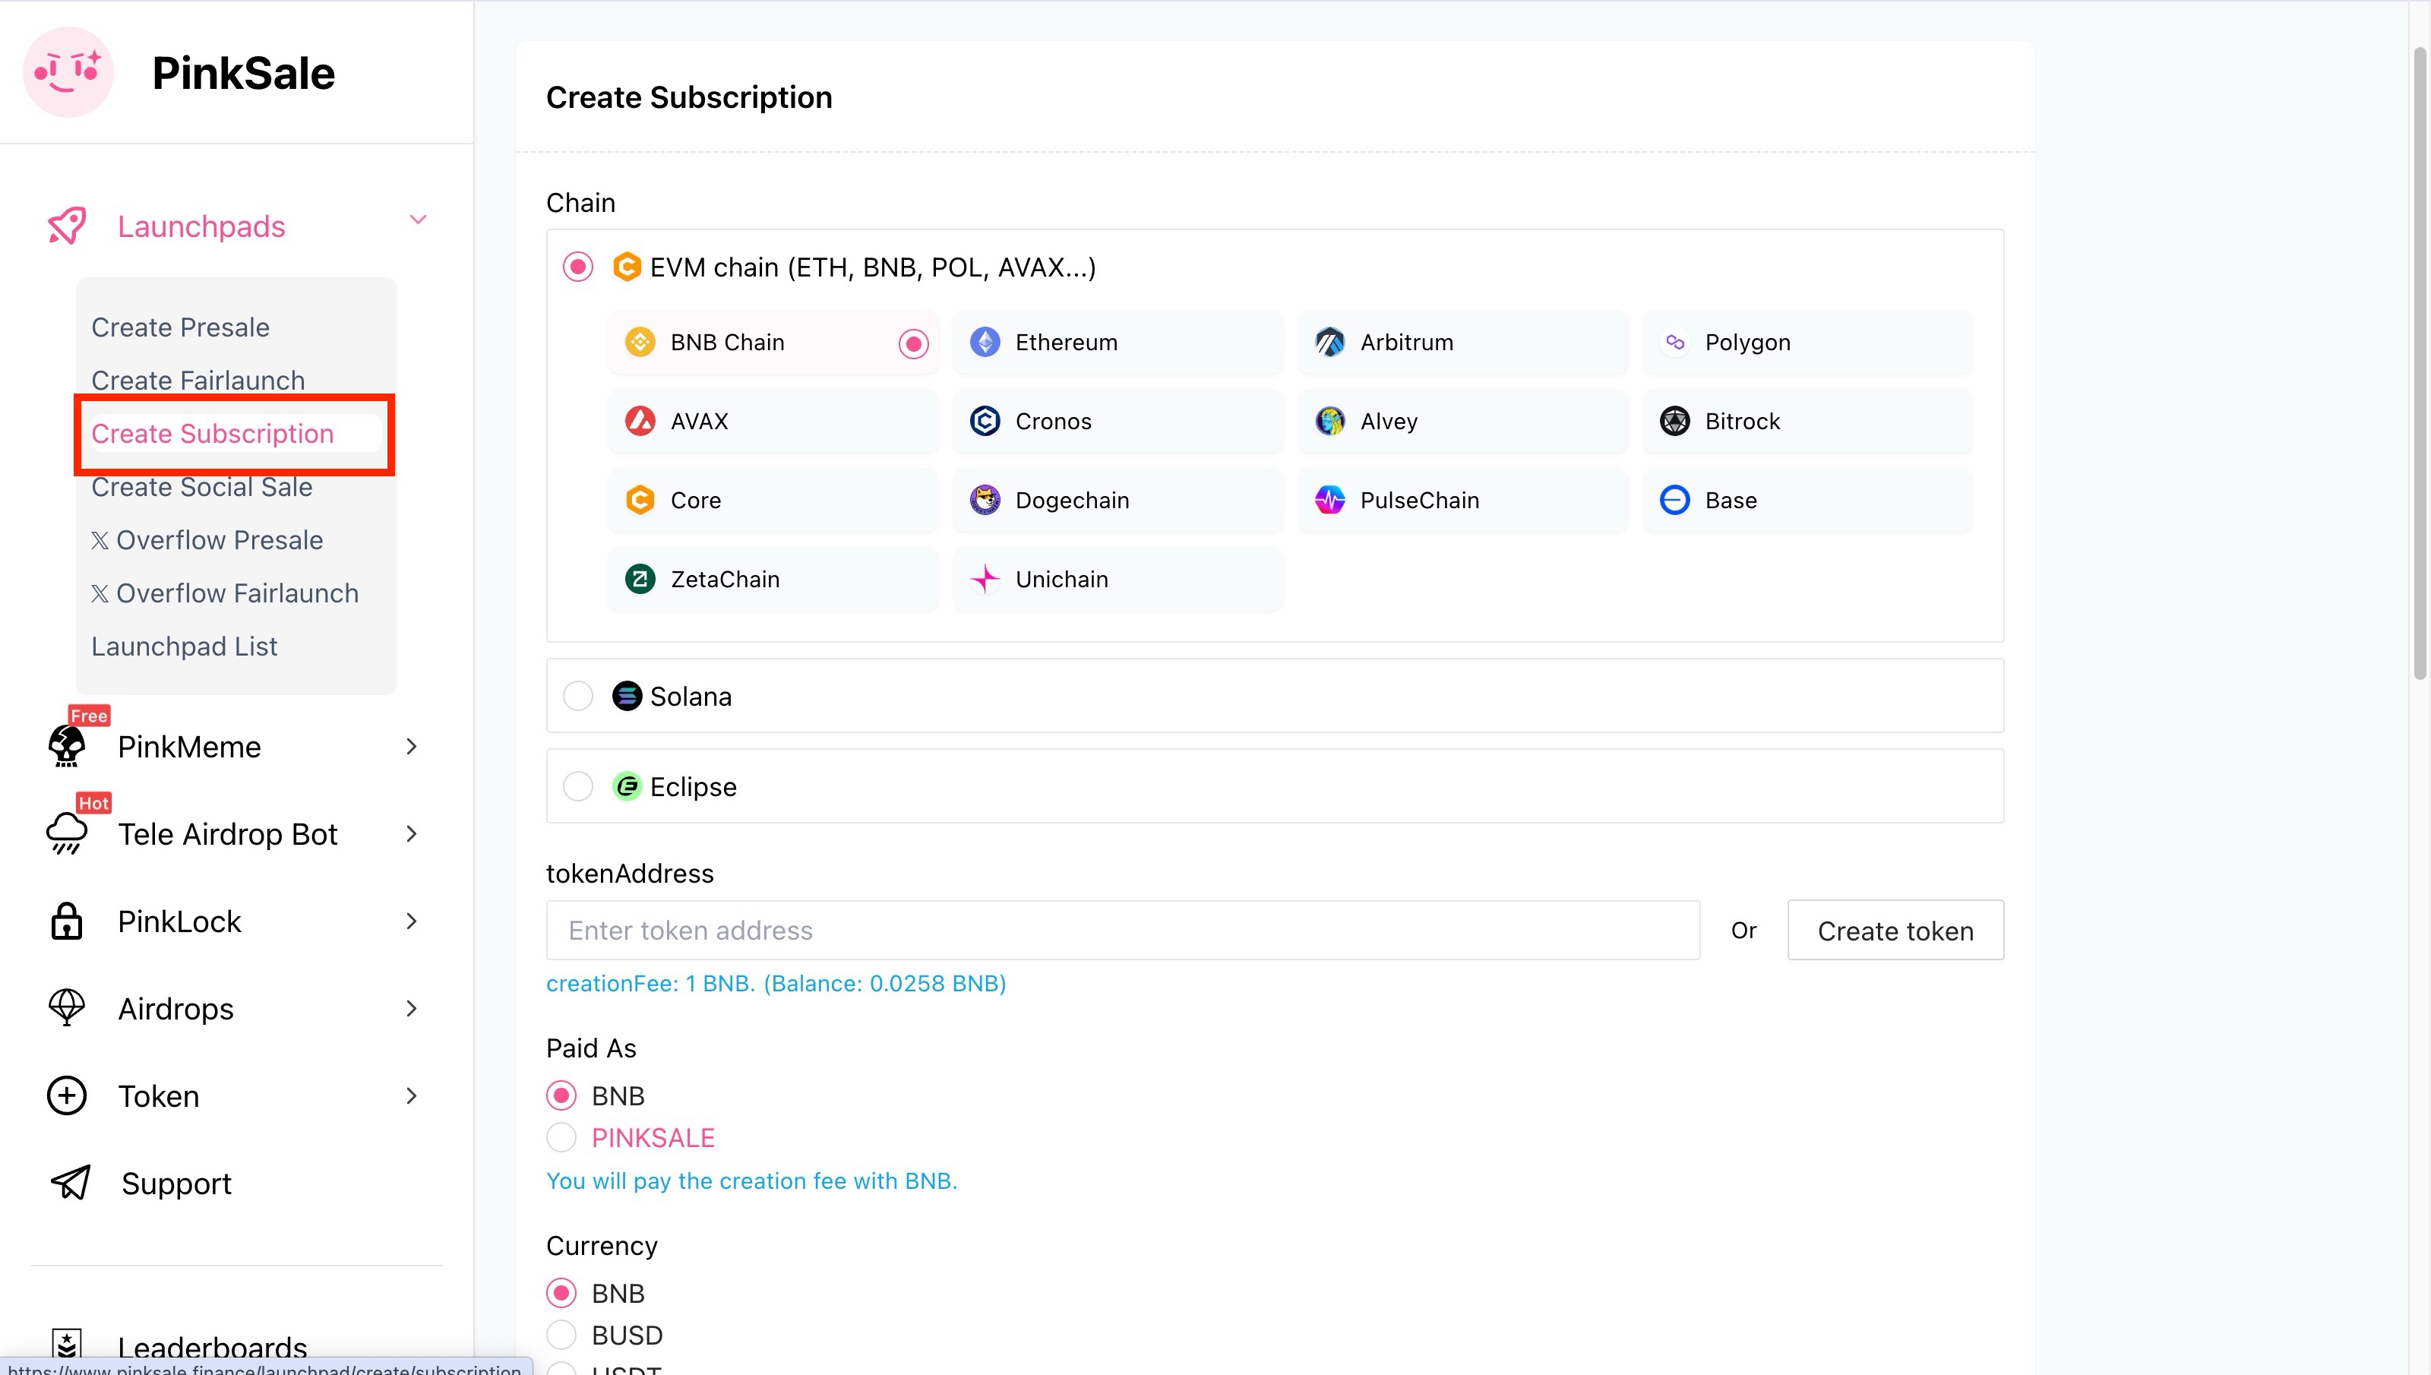Click the Base chain icon
This screenshot has height=1375, width=2431.
(x=1675, y=500)
